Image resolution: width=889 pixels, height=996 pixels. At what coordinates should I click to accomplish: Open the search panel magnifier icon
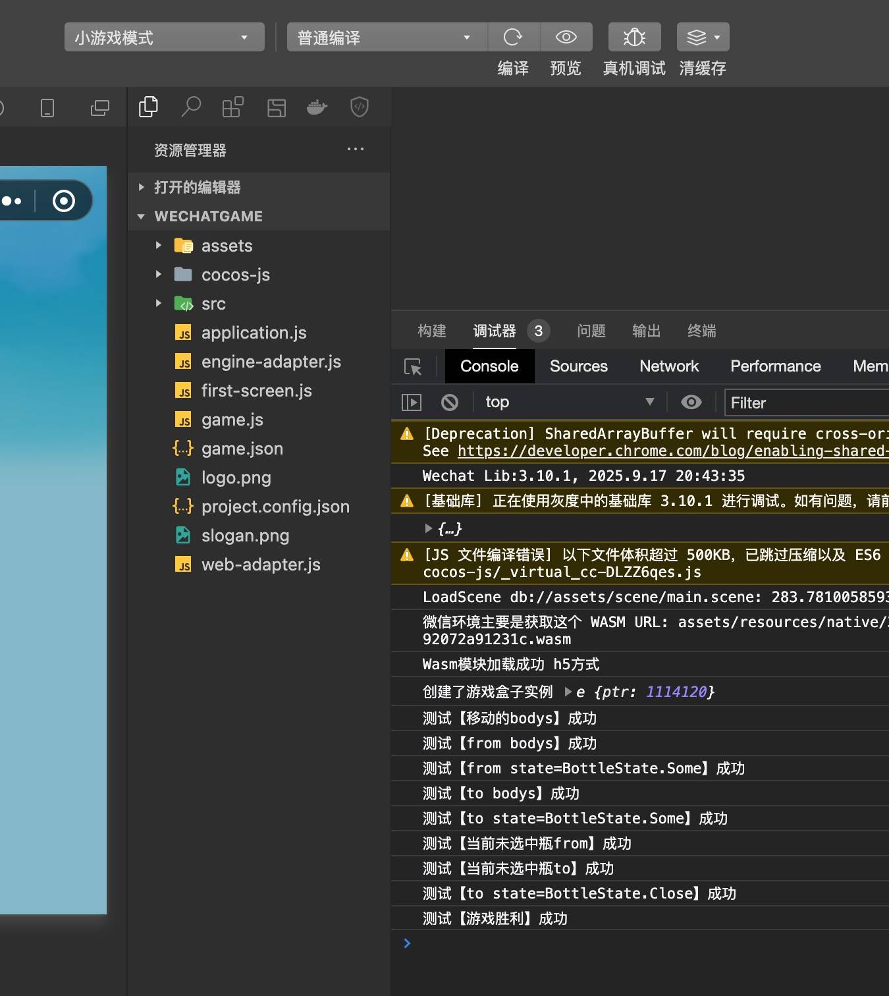[191, 107]
